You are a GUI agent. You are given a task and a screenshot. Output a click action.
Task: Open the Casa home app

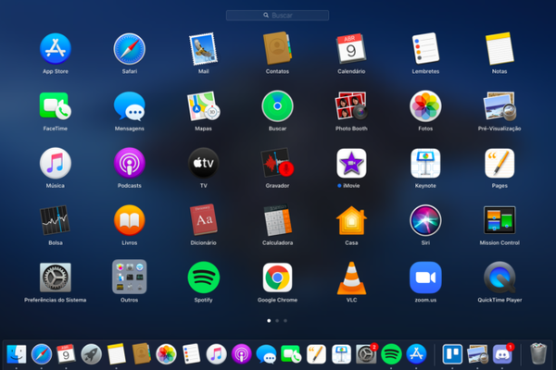351,220
